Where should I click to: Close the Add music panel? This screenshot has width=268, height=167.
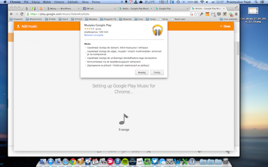pyautogui.click(x=225, y=26)
